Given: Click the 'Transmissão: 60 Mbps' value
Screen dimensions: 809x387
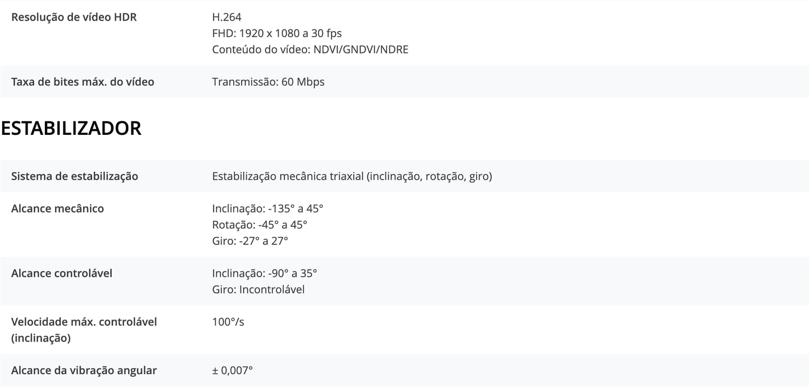Looking at the screenshot, I should (268, 81).
